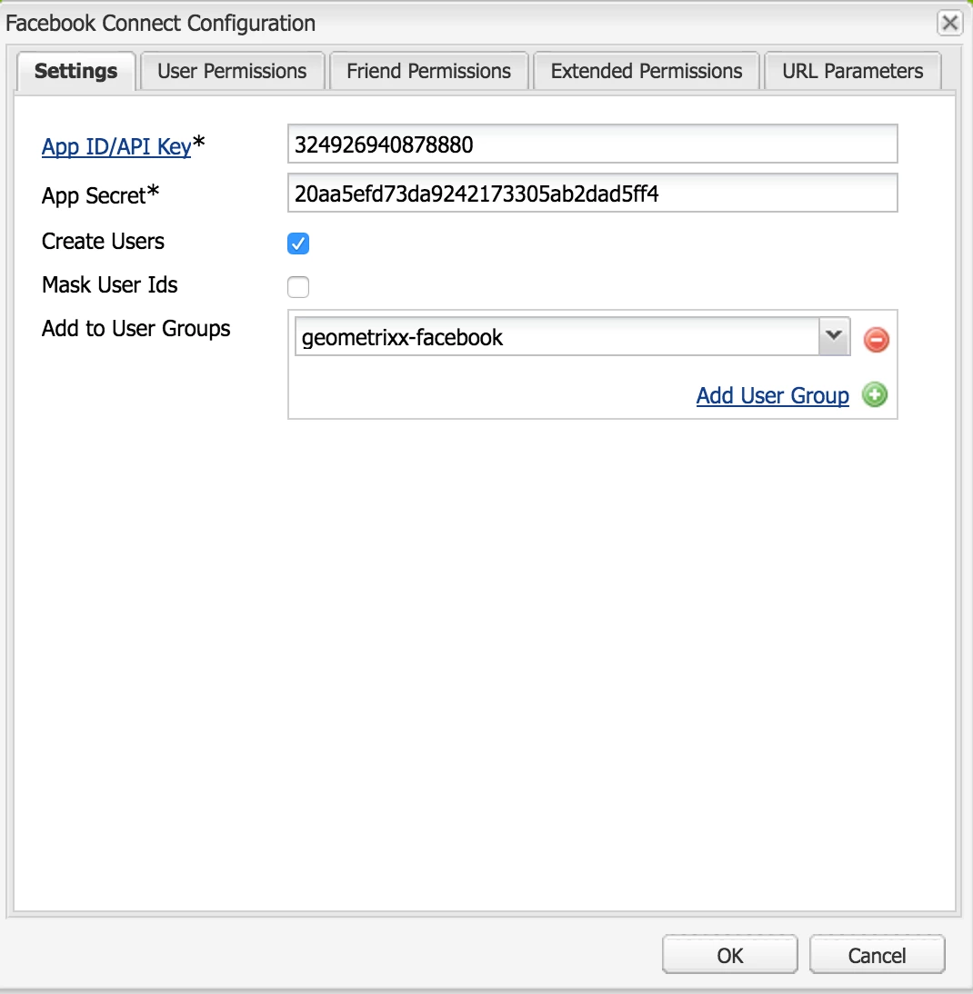Uncheck the Create Users checkbox
Screen dimensions: 973x994
click(x=298, y=244)
